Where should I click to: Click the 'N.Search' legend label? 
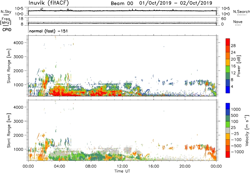pyautogui.click(x=242, y=12)
